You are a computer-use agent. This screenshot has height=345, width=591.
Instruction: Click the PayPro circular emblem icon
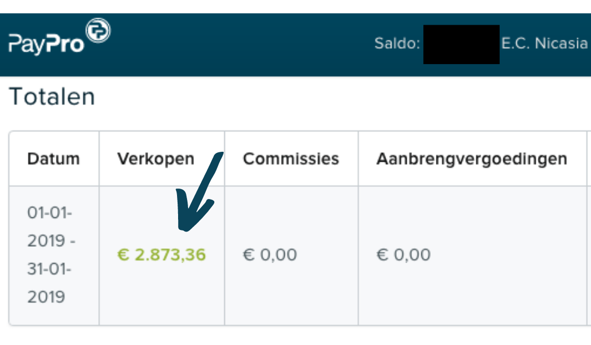tap(98, 30)
